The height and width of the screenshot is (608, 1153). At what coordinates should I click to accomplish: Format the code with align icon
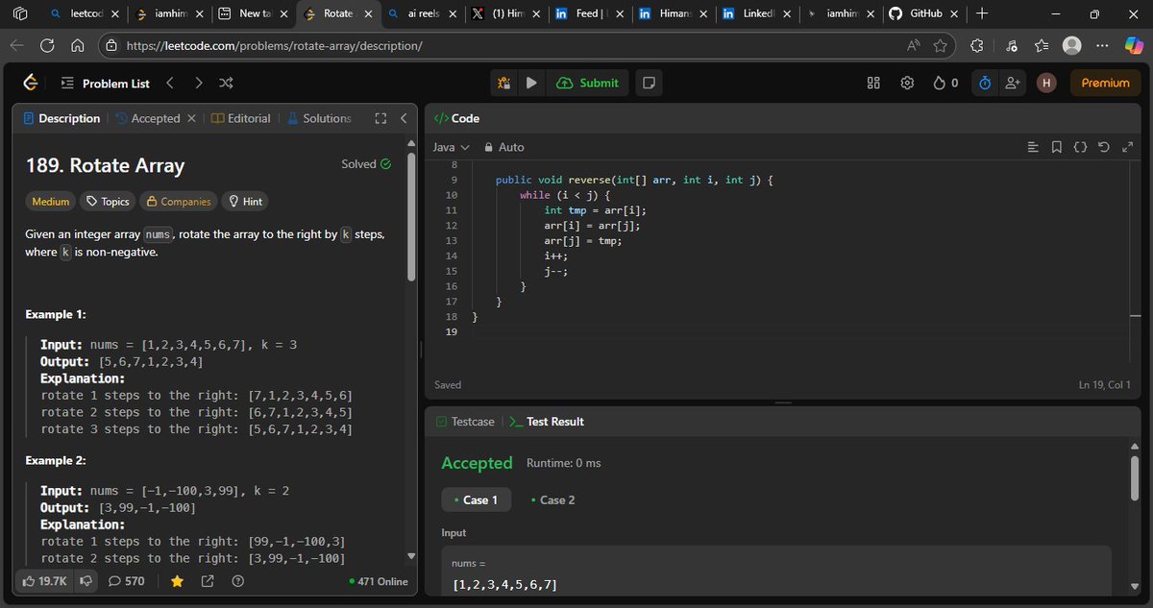(1033, 147)
